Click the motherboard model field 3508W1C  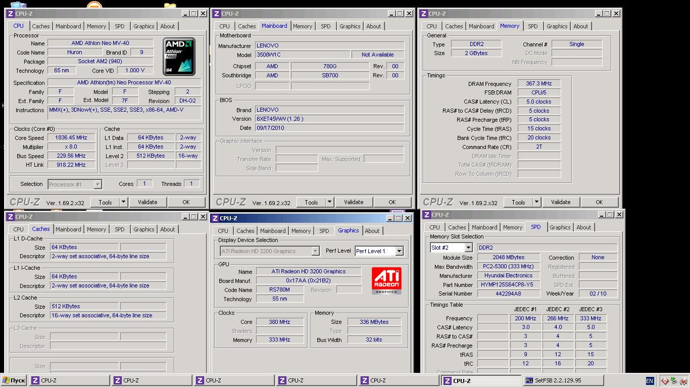point(302,55)
